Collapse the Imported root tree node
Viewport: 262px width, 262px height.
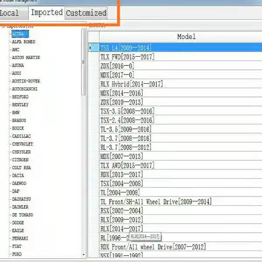coord(3,26)
